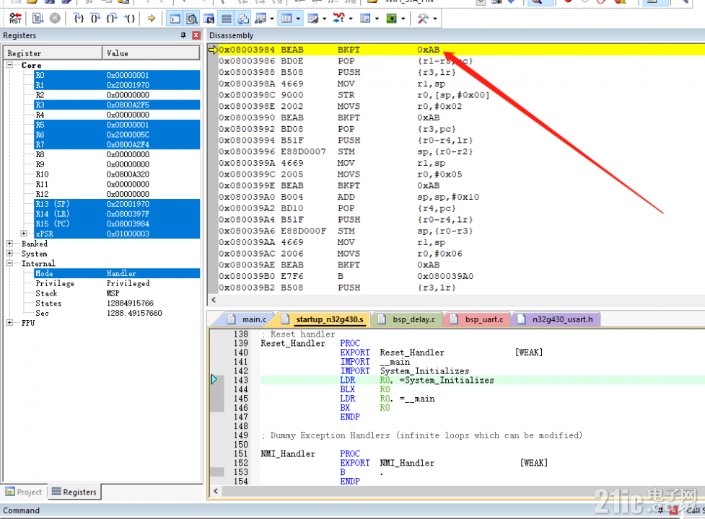Click the Toolbox wrench icon
Viewport: 705px width, 519px height.
(423, 19)
